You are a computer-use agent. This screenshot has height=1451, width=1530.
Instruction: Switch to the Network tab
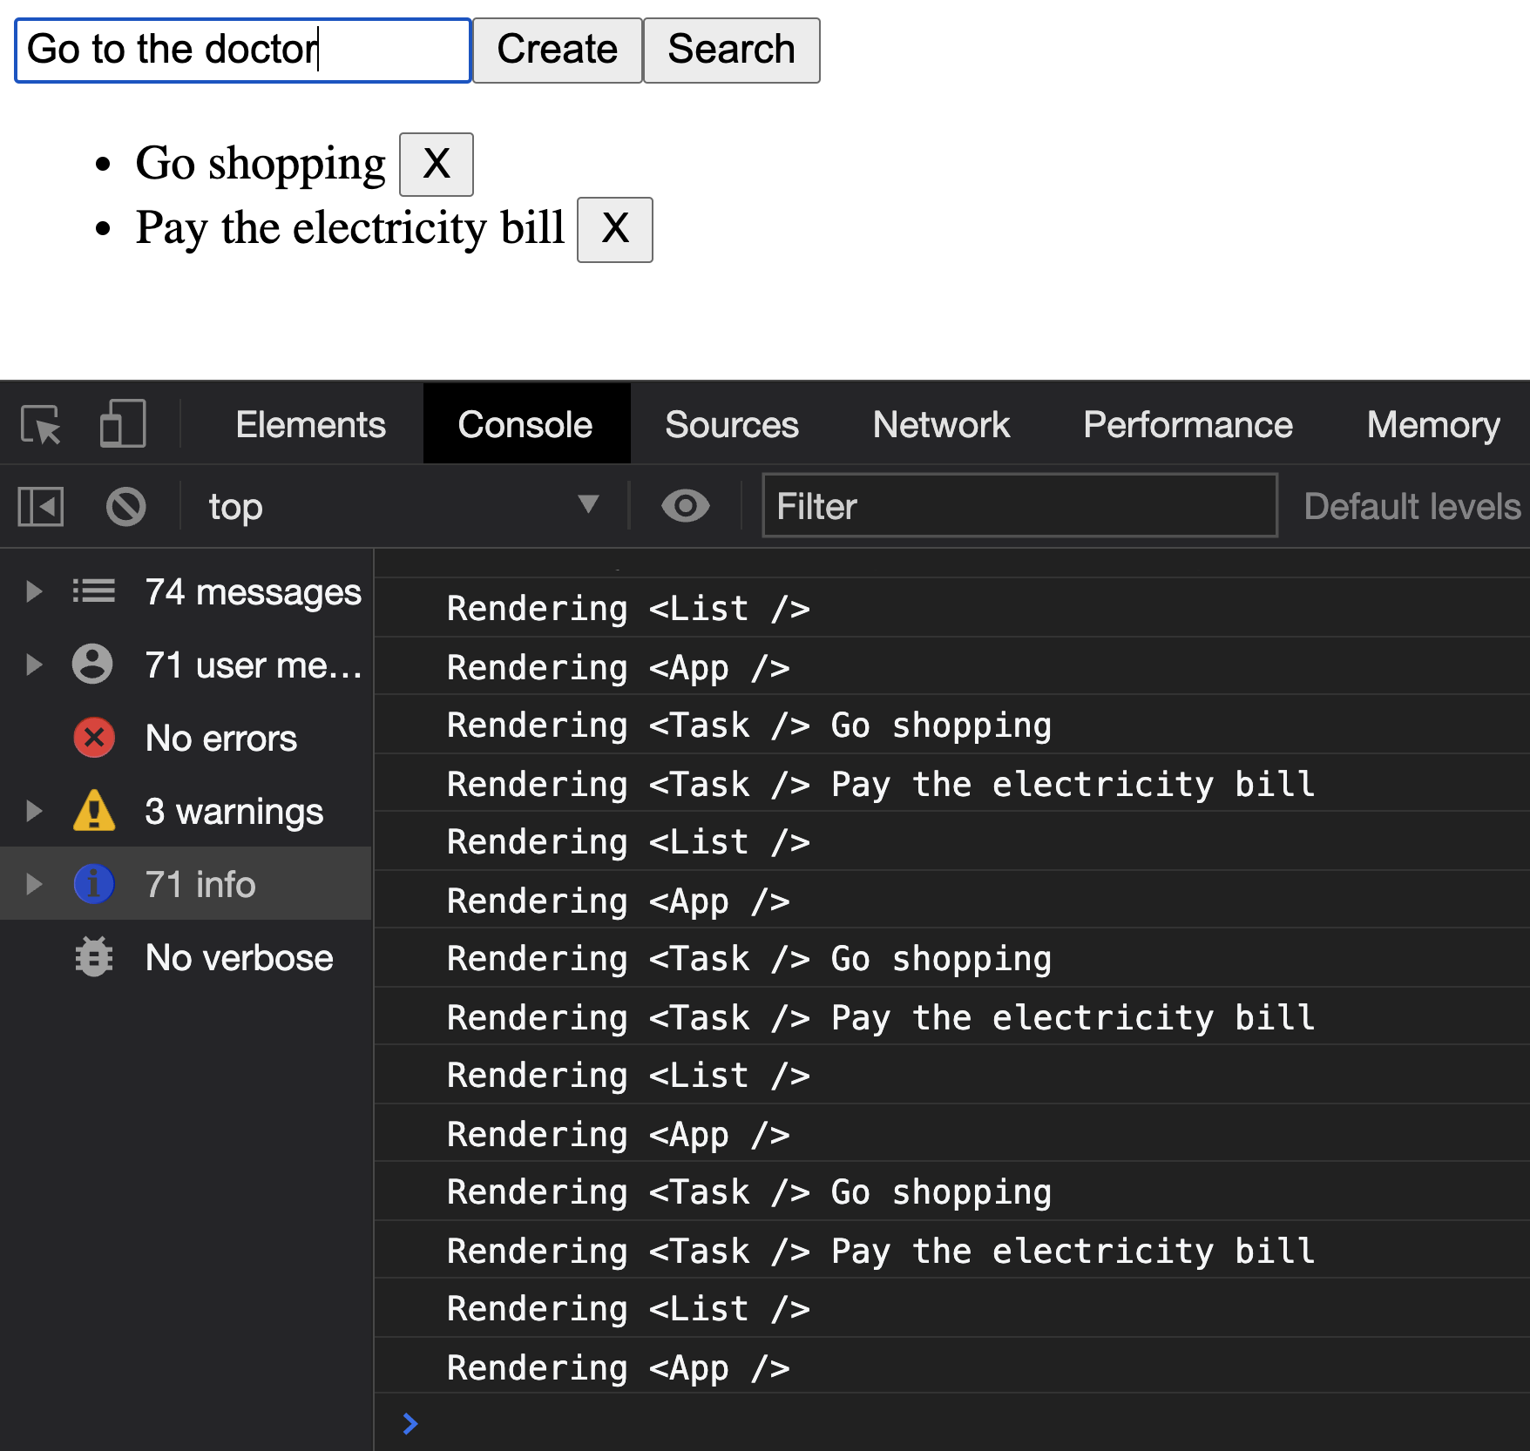(x=941, y=425)
